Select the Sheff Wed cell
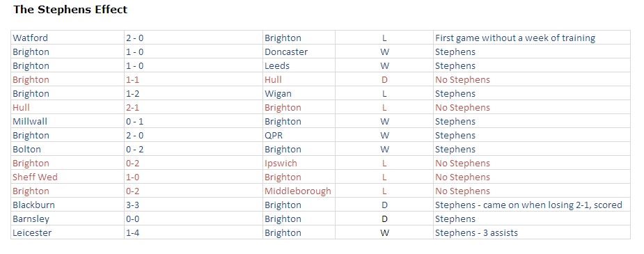The height and width of the screenshot is (254, 644). (68, 177)
